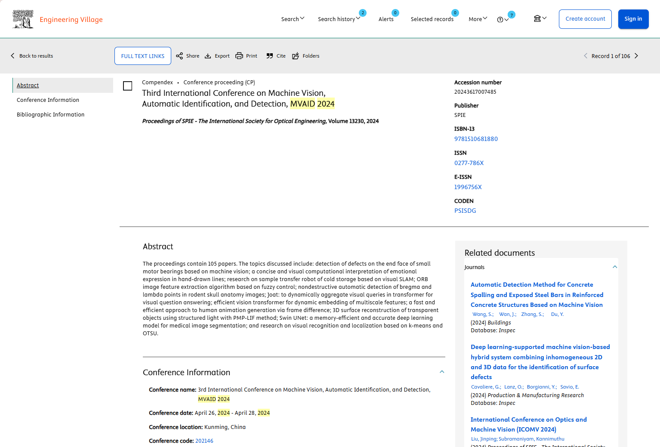
Task: Click the Proceedings of SPIE source line
Action: click(x=260, y=121)
